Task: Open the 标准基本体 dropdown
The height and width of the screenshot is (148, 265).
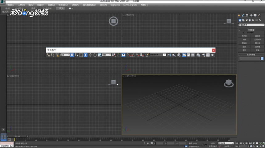Action: 251,25
